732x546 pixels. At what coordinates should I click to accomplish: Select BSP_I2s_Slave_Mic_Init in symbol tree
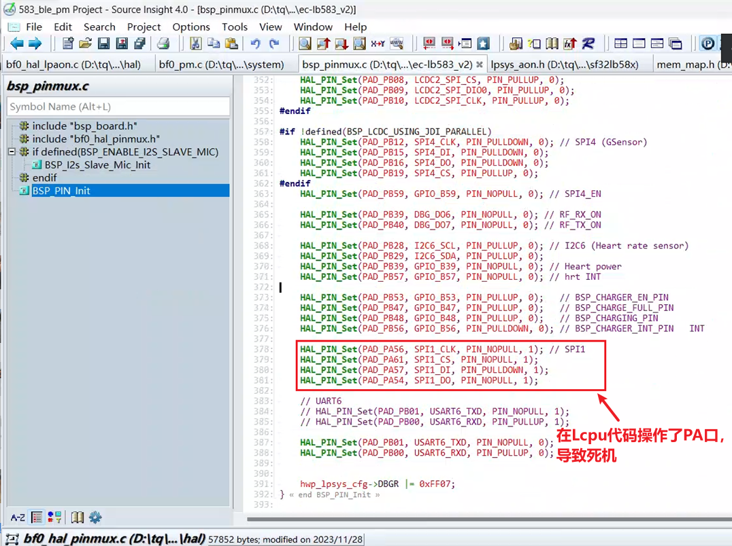[x=97, y=165]
